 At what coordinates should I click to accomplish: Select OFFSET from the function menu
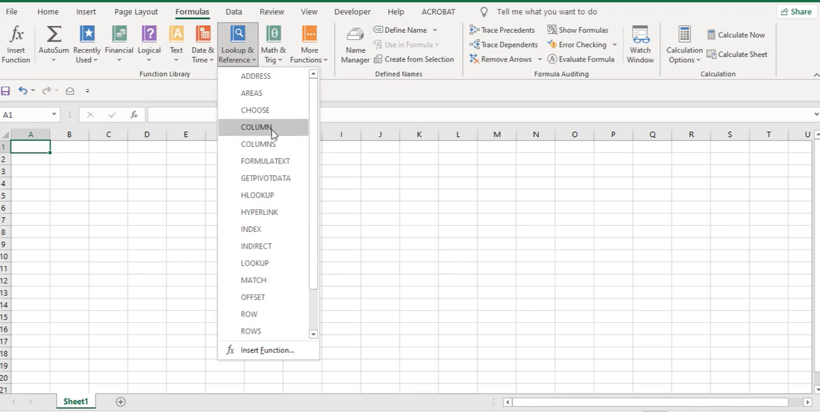(264, 297)
